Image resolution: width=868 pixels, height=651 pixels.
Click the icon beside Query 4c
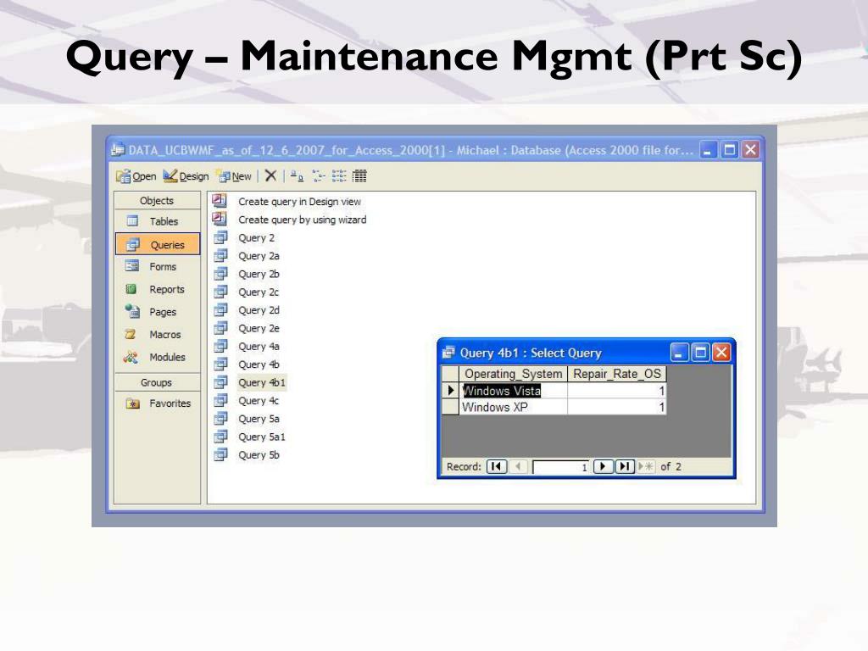coord(221,400)
